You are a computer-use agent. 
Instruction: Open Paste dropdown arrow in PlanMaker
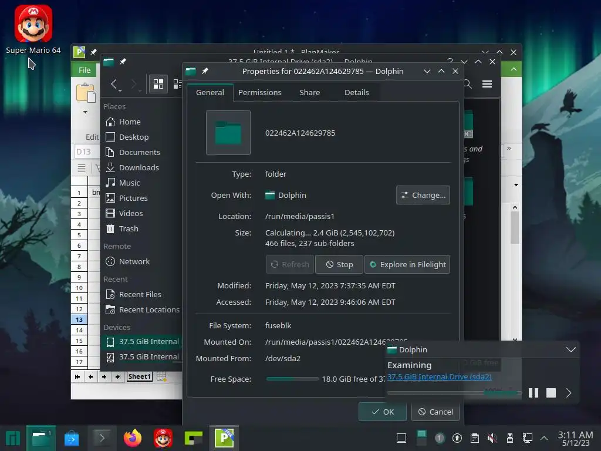(85, 112)
